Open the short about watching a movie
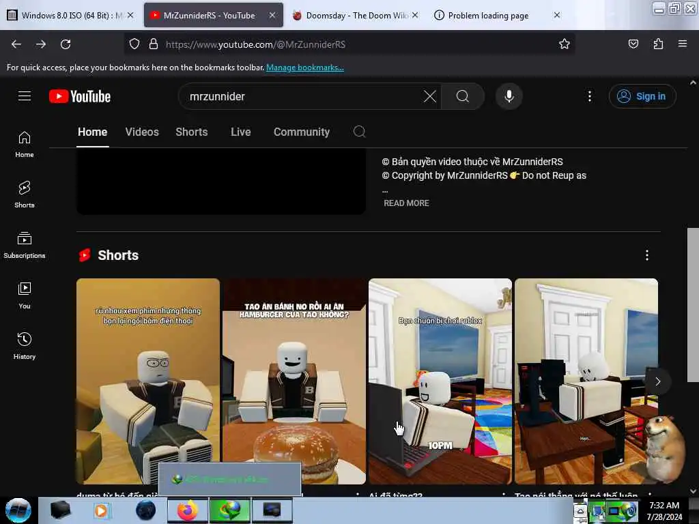The height and width of the screenshot is (524, 699). pyautogui.click(x=148, y=381)
